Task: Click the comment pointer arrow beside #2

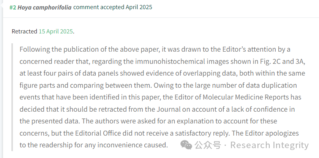Action: pos(2,5)
